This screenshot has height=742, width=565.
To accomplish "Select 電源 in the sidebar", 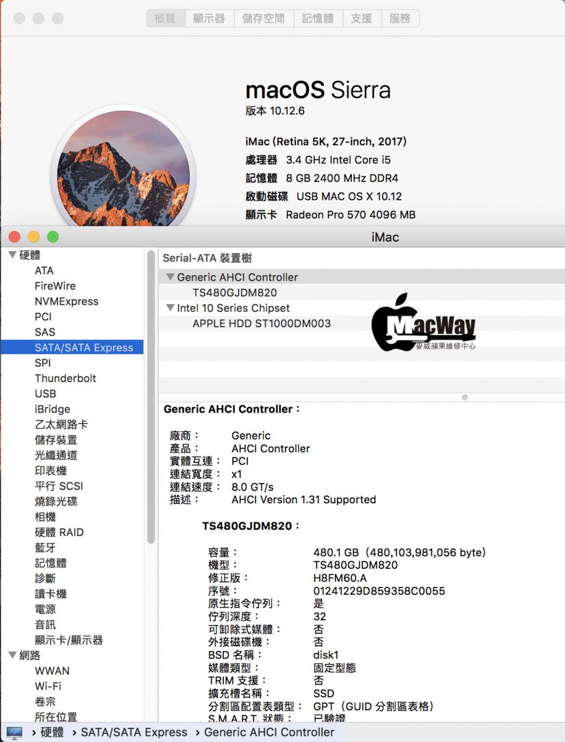I will click(45, 609).
